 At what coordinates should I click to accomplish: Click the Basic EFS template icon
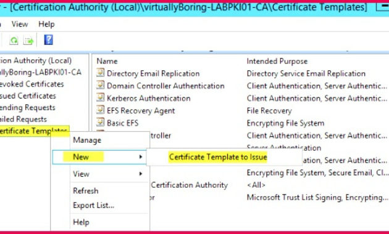coord(100,122)
